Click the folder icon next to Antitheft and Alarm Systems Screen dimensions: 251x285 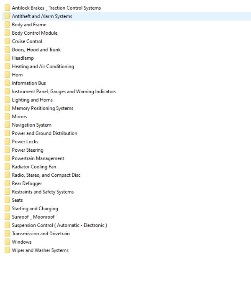click(7, 16)
